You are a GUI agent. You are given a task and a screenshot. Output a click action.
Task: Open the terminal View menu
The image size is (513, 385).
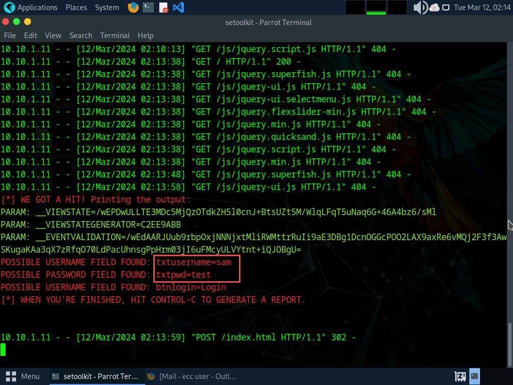53,36
